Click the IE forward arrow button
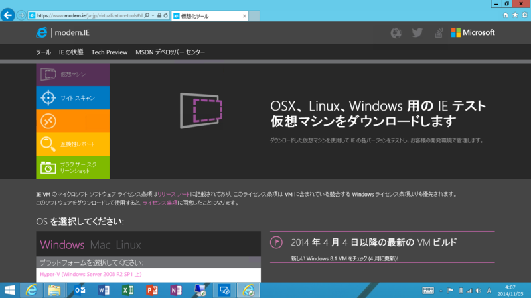The width and height of the screenshot is (531, 298). click(21, 15)
